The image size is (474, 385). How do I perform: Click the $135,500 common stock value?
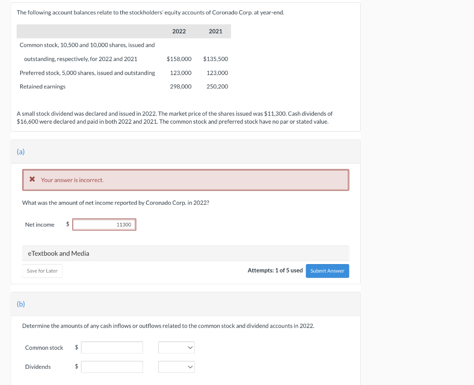216,59
